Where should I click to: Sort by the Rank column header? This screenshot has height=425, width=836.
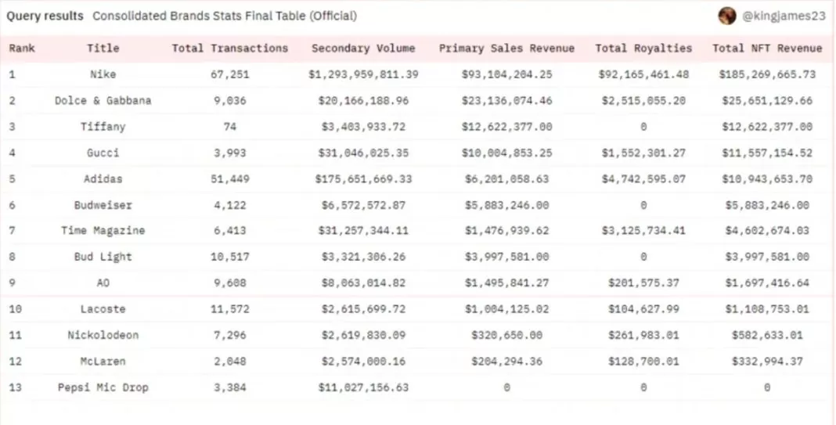pos(22,49)
